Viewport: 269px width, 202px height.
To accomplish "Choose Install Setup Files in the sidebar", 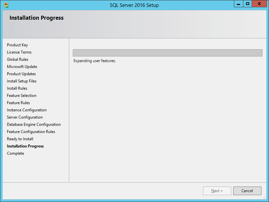I will [x=22, y=81].
